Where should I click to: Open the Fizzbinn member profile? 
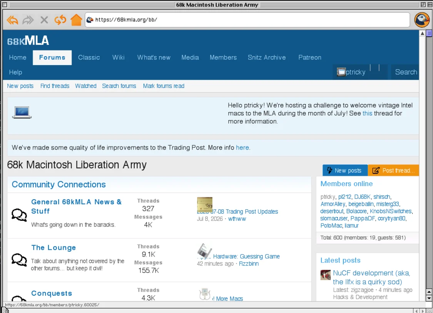click(x=249, y=264)
